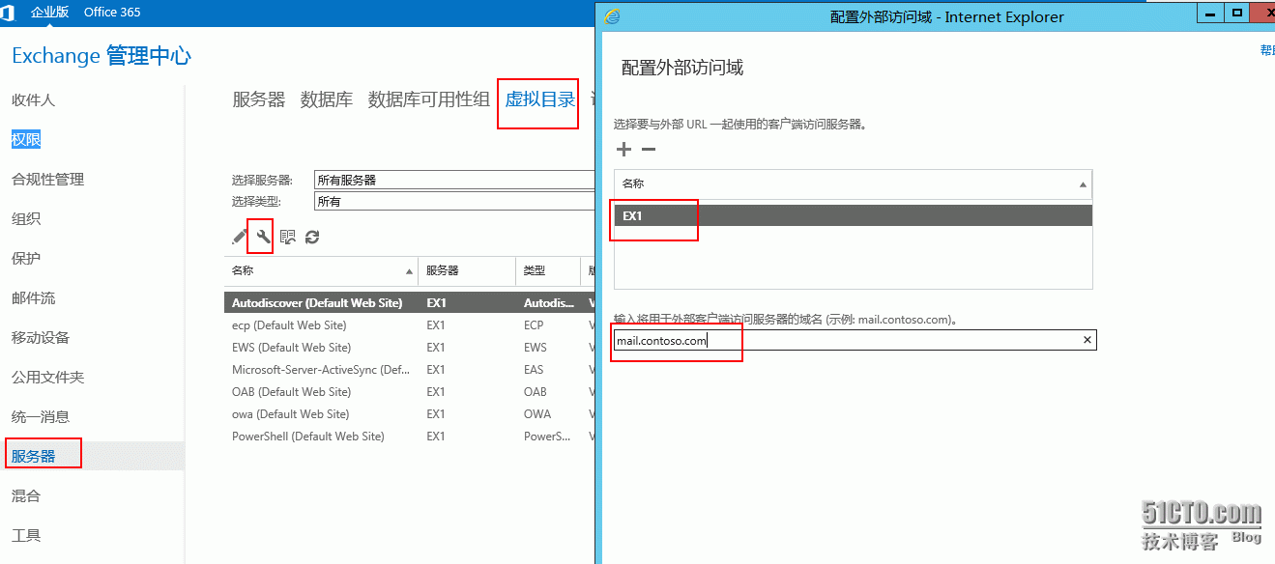
Task: Select EX1 server in dialog list
Action: tap(853, 216)
